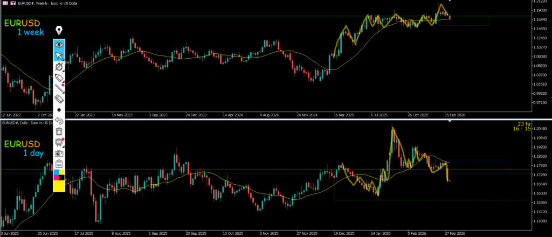
Task: Click the screen recorder icon with pink dot
Action: (x=59, y=142)
